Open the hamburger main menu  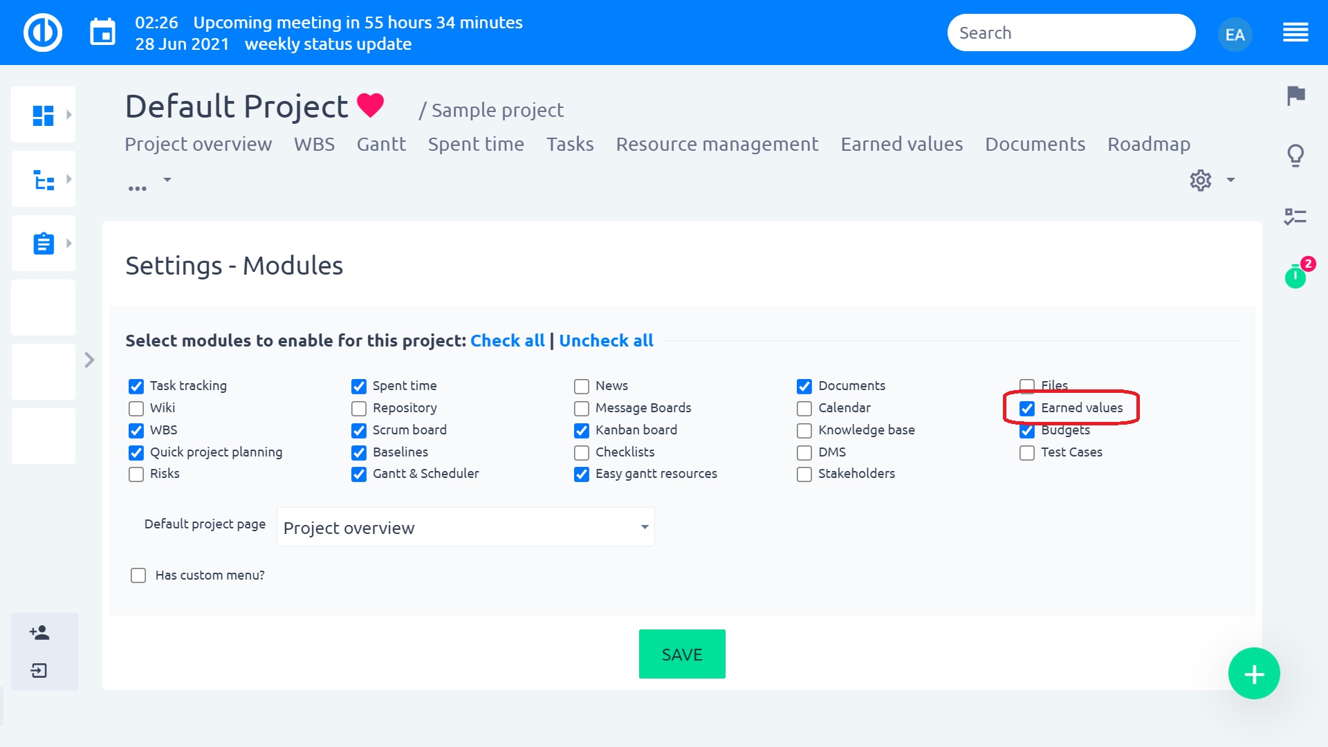1295,33
